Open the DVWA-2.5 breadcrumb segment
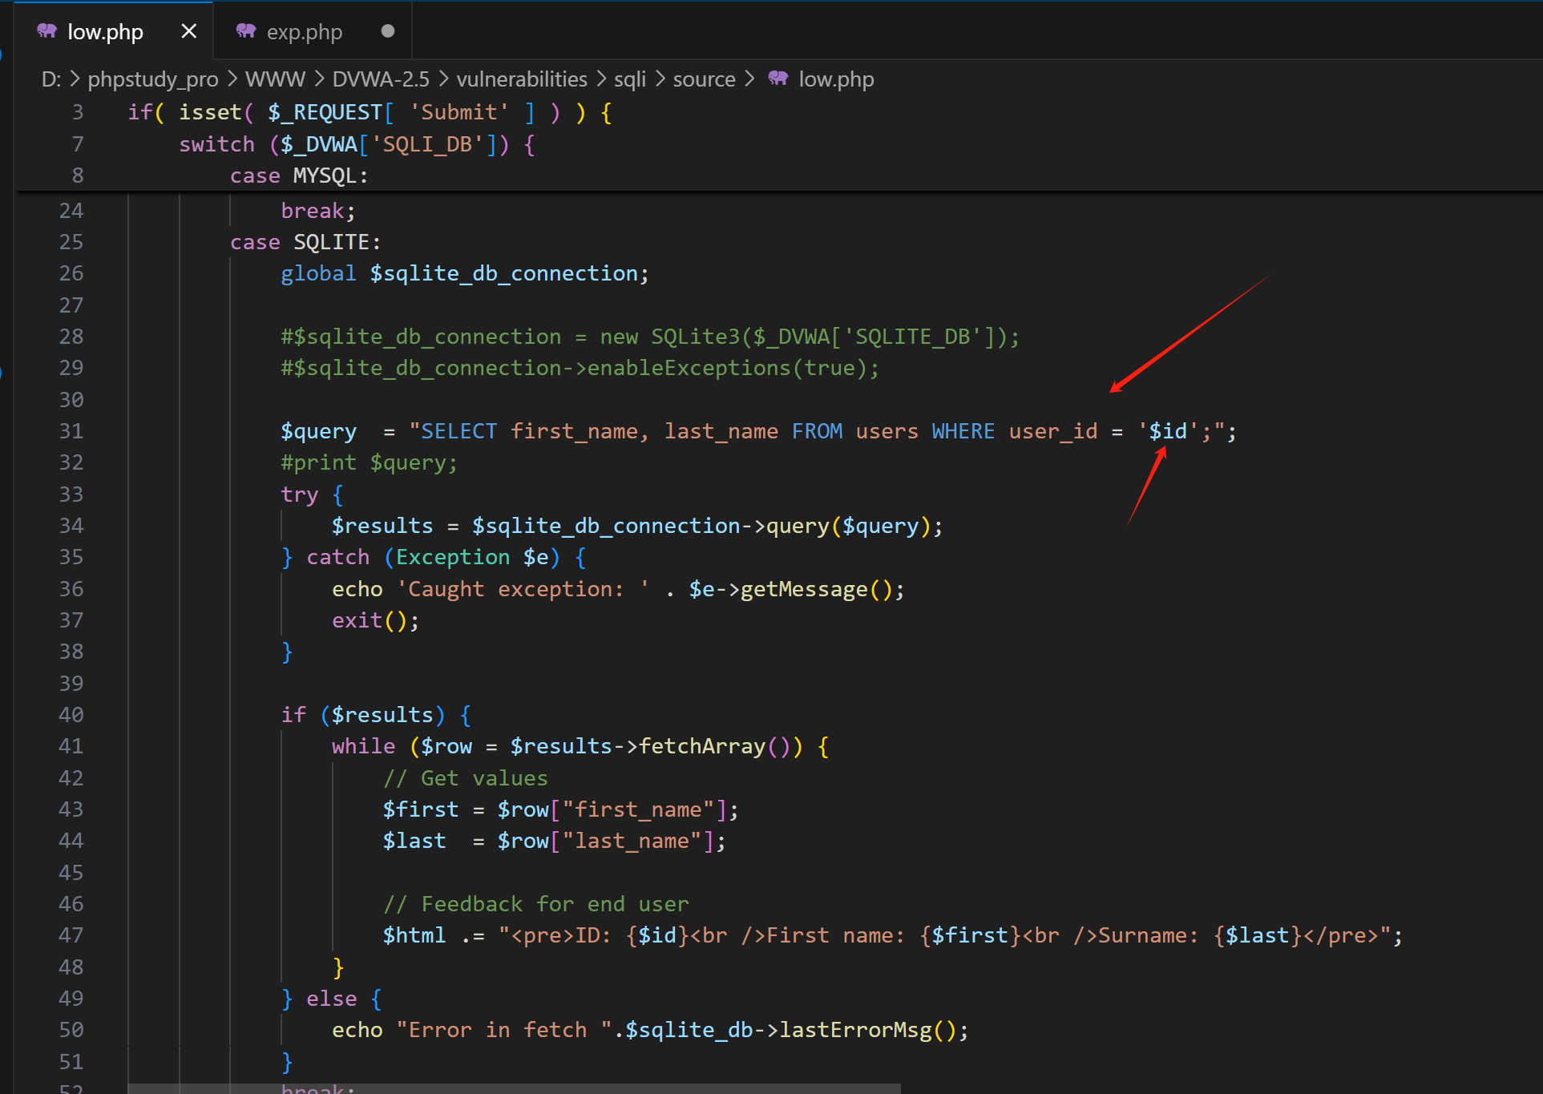The image size is (1543, 1094). 381,79
